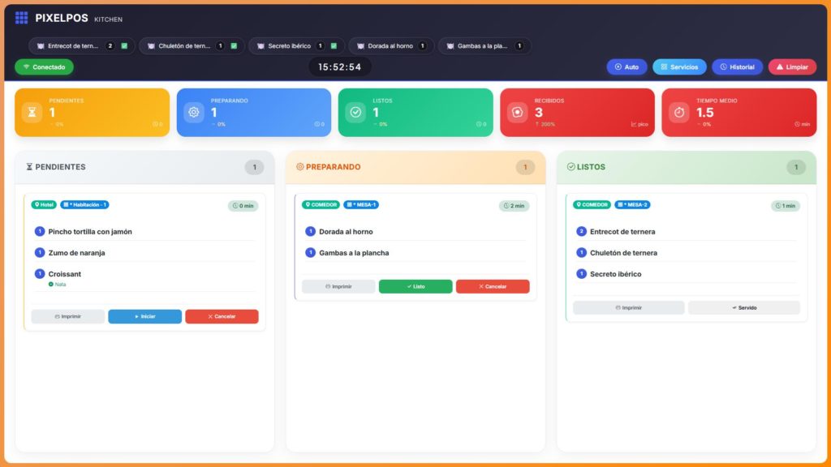Image resolution: width=831 pixels, height=467 pixels.
Task: Click the stopwatch icon in Tiempo Medio card
Action: tap(679, 112)
